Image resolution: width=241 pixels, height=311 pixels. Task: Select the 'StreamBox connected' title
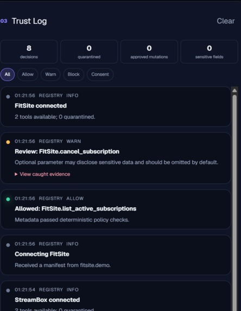click(47, 300)
